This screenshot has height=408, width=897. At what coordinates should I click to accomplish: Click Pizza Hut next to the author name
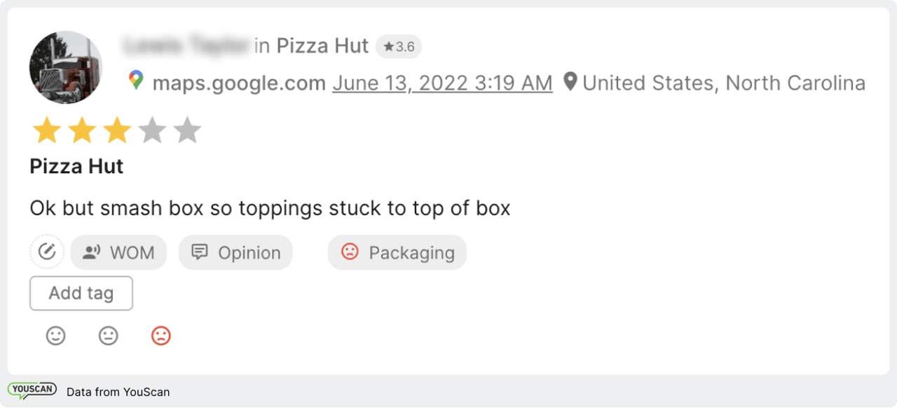pyautogui.click(x=322, y=46)
